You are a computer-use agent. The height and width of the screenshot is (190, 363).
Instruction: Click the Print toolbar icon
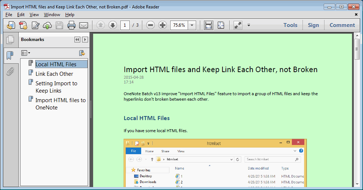71,25
